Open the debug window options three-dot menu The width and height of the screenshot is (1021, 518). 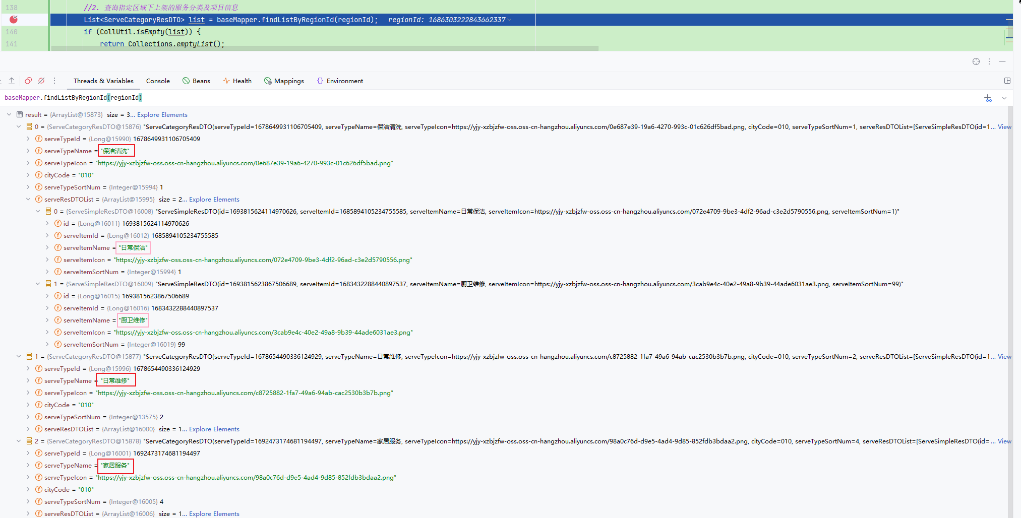click(989, 61)
